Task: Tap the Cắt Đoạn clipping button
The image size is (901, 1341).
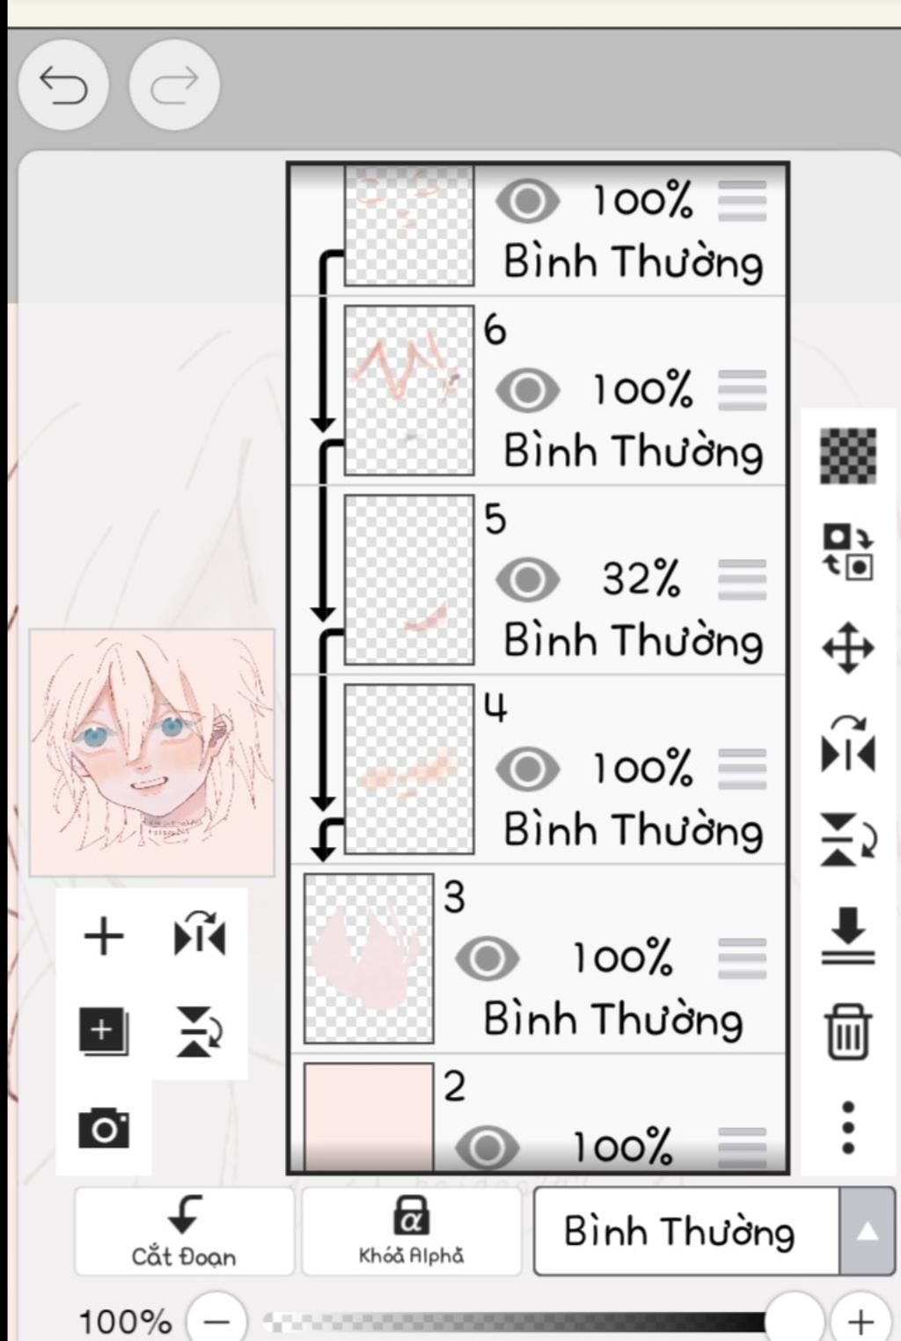Action: [184, 1231]
